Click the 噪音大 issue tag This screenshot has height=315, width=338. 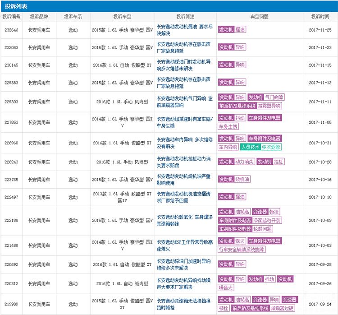click(226, 287)
